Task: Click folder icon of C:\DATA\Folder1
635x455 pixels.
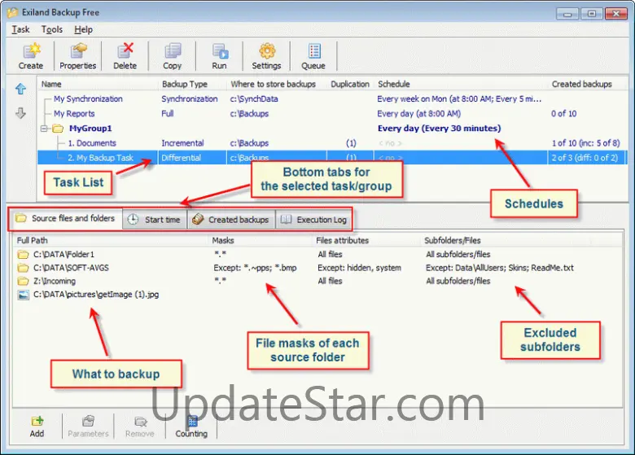Action: 23,255
